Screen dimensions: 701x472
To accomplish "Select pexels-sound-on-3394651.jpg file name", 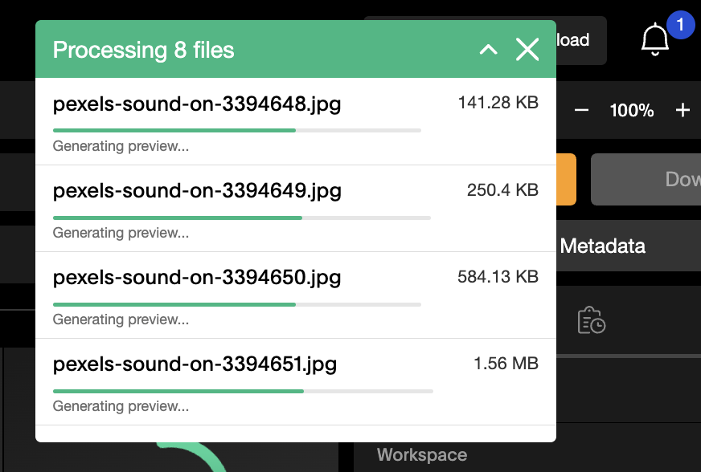I will [x=195, y=364].
